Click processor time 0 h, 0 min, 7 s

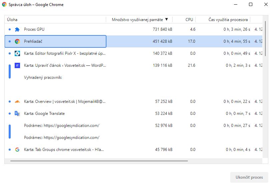click(x=238, y=114)
